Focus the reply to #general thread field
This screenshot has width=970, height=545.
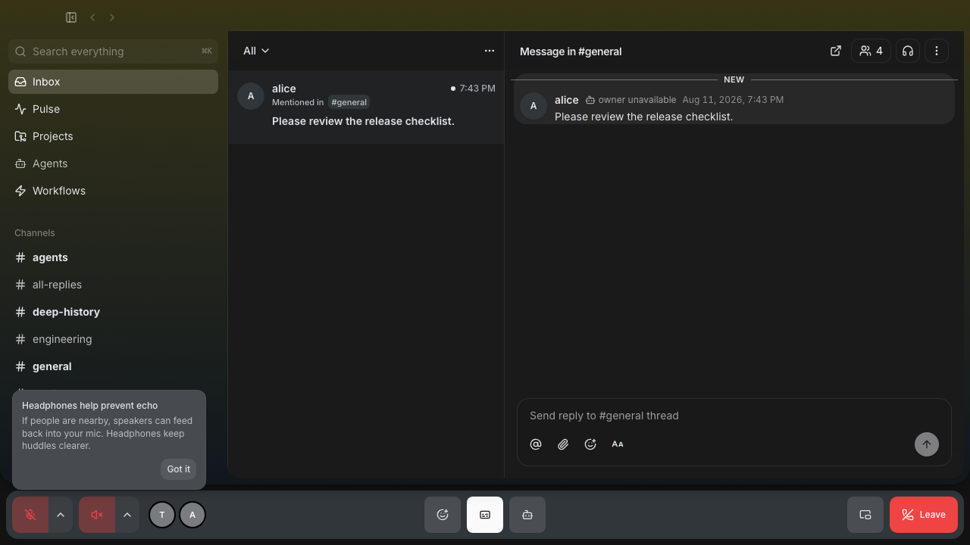tap(734, 416)
